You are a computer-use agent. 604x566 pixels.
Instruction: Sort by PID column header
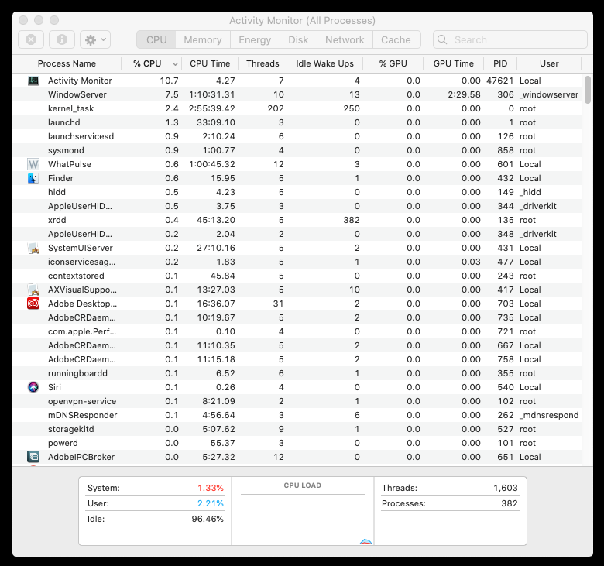click(500, 63)
